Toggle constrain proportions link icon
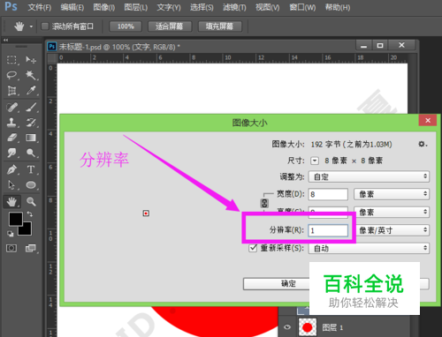The width and height of the screenshot is (442, 337). point(264,203)
